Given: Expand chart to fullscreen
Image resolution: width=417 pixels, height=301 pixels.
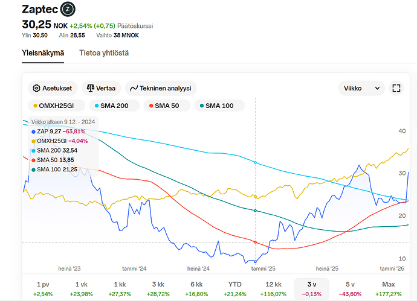Looking at the screenshot, I should (x=396, y=88).
